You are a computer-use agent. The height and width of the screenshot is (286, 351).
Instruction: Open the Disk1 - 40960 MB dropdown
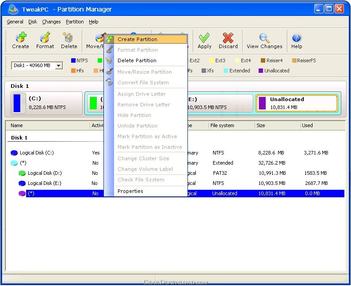[x=59, y=66]
